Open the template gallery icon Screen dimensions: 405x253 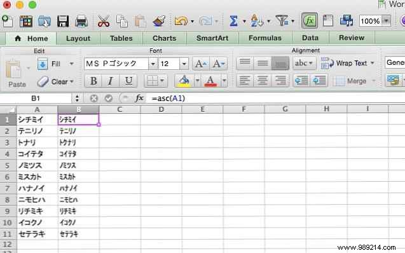pyautogui.click(x=26, y=21)
